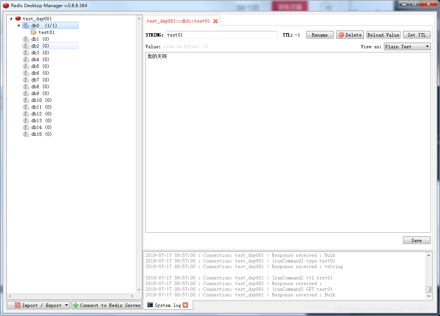Click the db2 database icon
This screenshot has height=316, width=440.
(26, 46)
